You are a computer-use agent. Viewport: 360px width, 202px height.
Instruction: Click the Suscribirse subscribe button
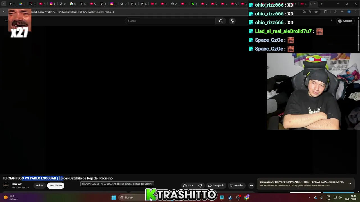[56, 185]
